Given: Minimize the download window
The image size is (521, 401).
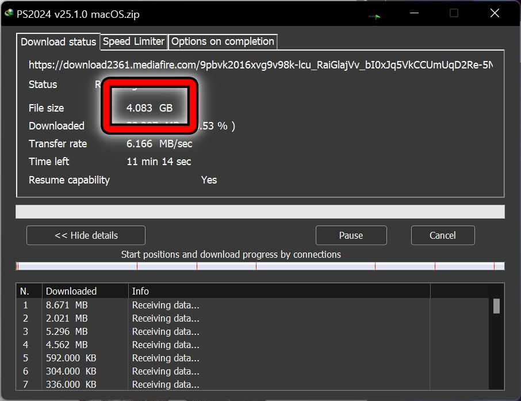Looking at the screenshot, I should (414, 13).
